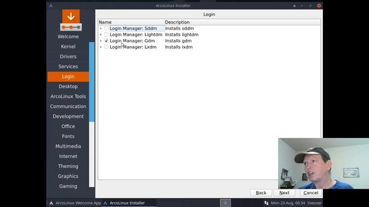Viewport: 369px width, 207px height.
Task: Expand the Login Manager: Sddm row
Action: (x=101, y=28)
